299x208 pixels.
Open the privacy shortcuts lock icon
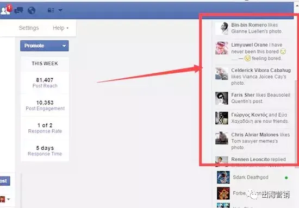coord(51,10)
